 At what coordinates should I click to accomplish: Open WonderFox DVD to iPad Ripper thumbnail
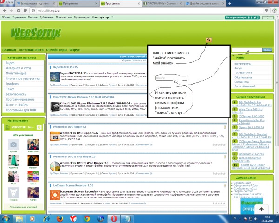click(x=54, y=166)
